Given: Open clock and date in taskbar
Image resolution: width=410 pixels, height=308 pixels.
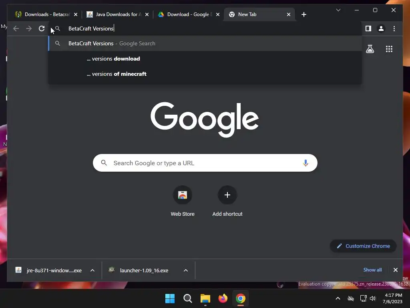Looking at the screenshot, I should pyautogui.click(x=392, y=298).
